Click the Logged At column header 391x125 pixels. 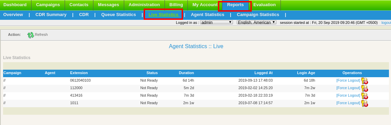point(263,73)
